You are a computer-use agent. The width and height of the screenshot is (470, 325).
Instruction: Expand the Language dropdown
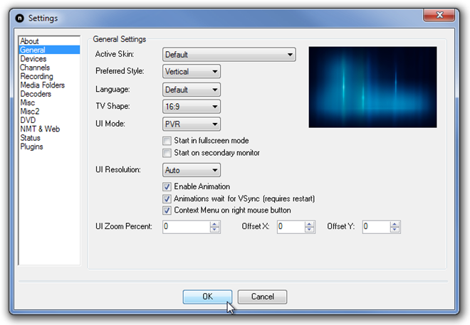point(192,90)
